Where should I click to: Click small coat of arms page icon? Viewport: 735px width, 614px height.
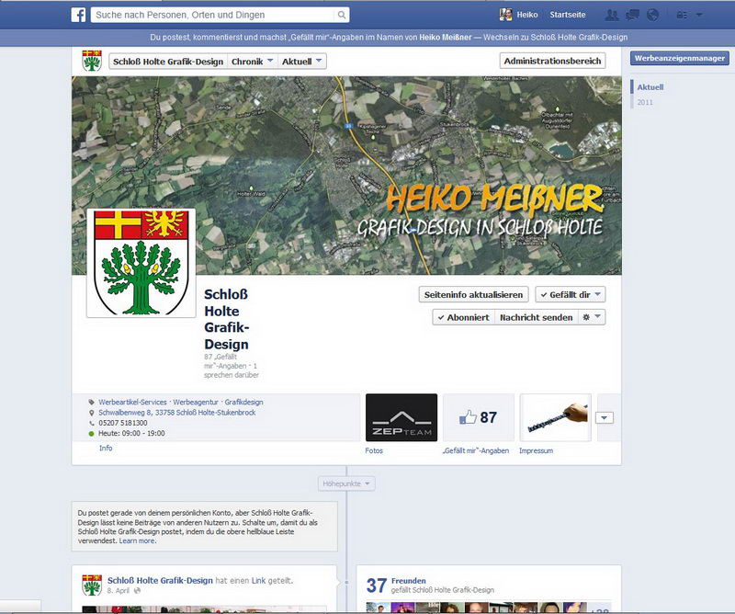[92, 61]
